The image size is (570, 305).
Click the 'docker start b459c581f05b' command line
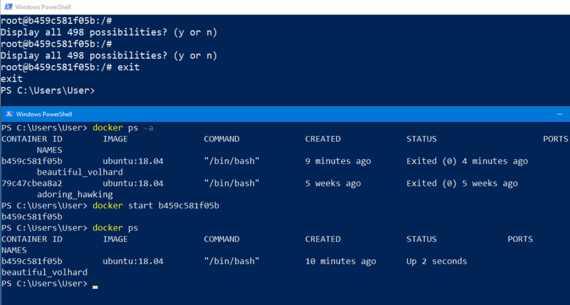[156, 206]
